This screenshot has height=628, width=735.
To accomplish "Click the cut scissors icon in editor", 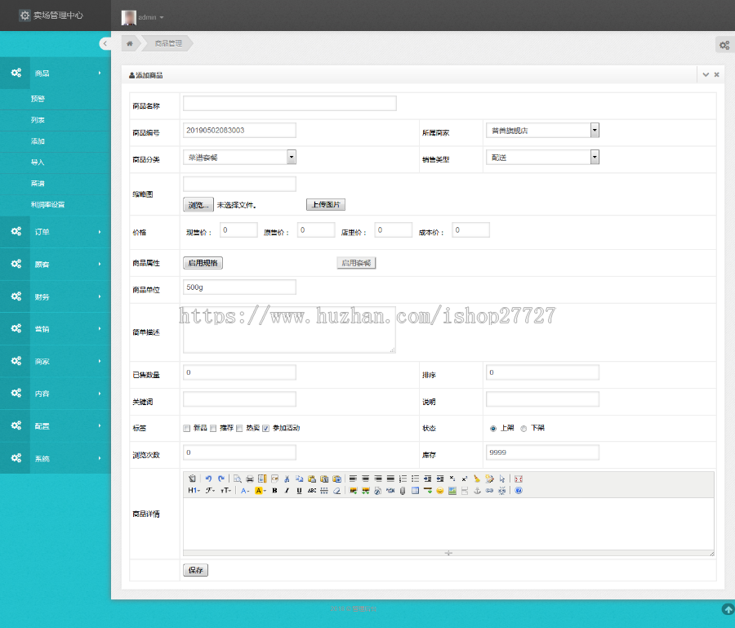I will 287,479.
